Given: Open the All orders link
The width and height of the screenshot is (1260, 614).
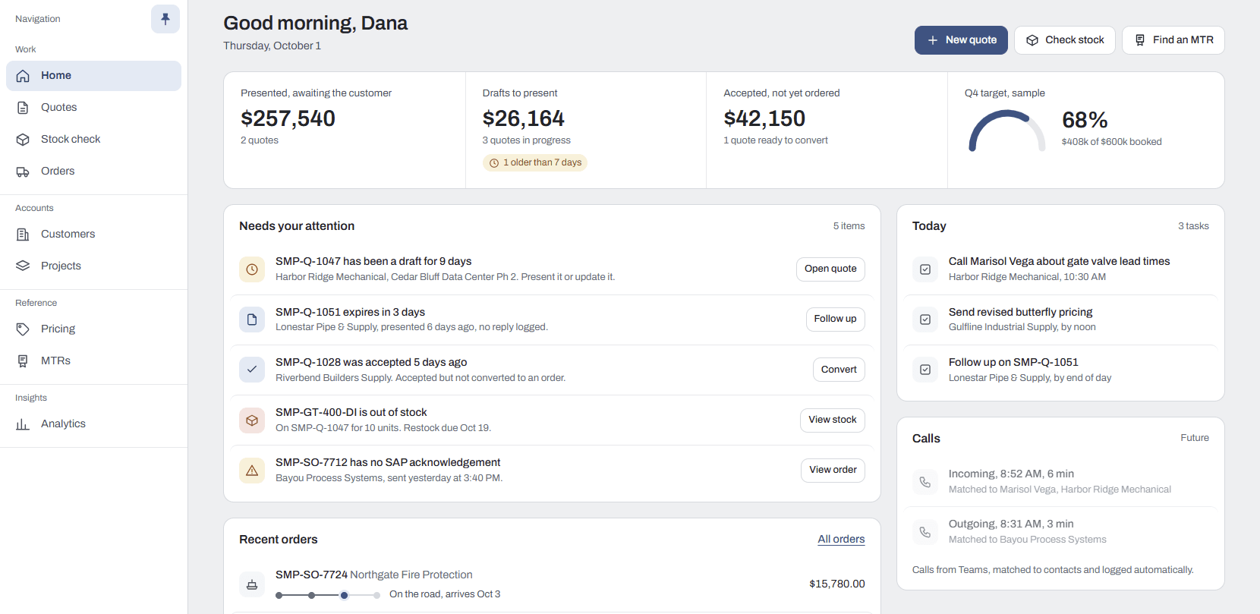Looking at the screenshot, I should 841,540.
